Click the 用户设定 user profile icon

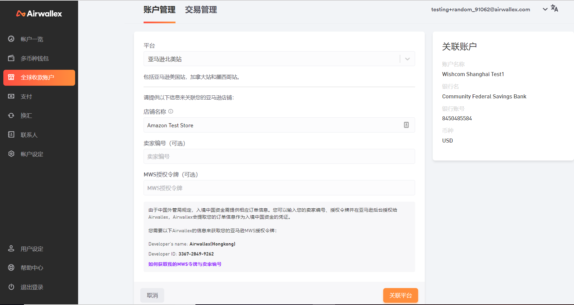pos(11,249)
